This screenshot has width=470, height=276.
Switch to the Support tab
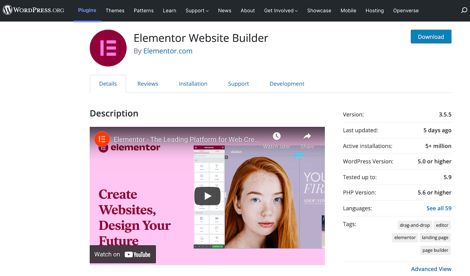click(238, 84)
